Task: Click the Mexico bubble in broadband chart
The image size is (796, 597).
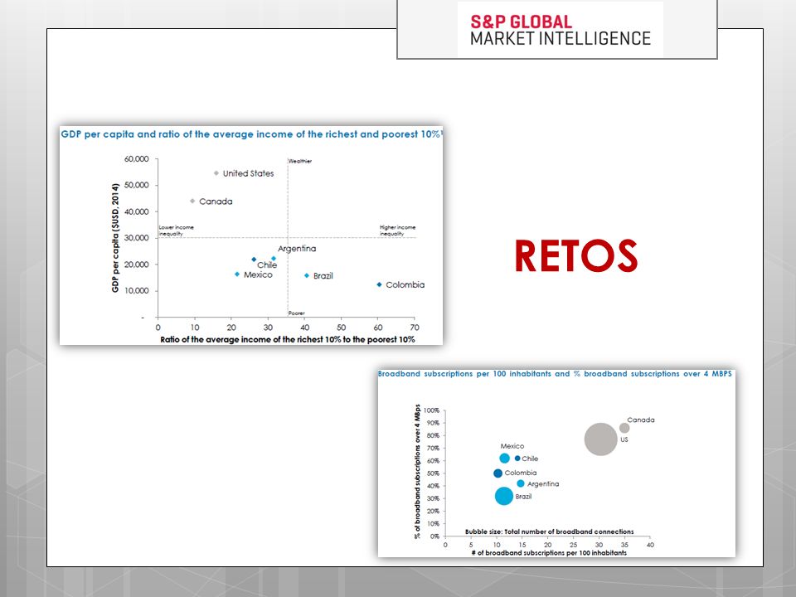Action: click(505, 459)
